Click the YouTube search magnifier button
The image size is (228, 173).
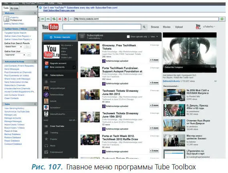point(144,27)
